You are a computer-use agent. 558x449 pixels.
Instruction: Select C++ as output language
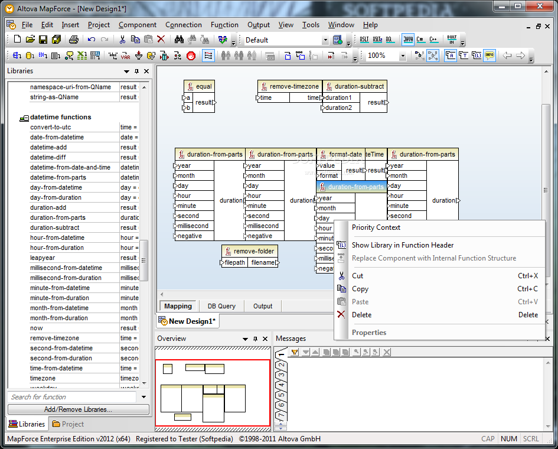tap(433, 40)
